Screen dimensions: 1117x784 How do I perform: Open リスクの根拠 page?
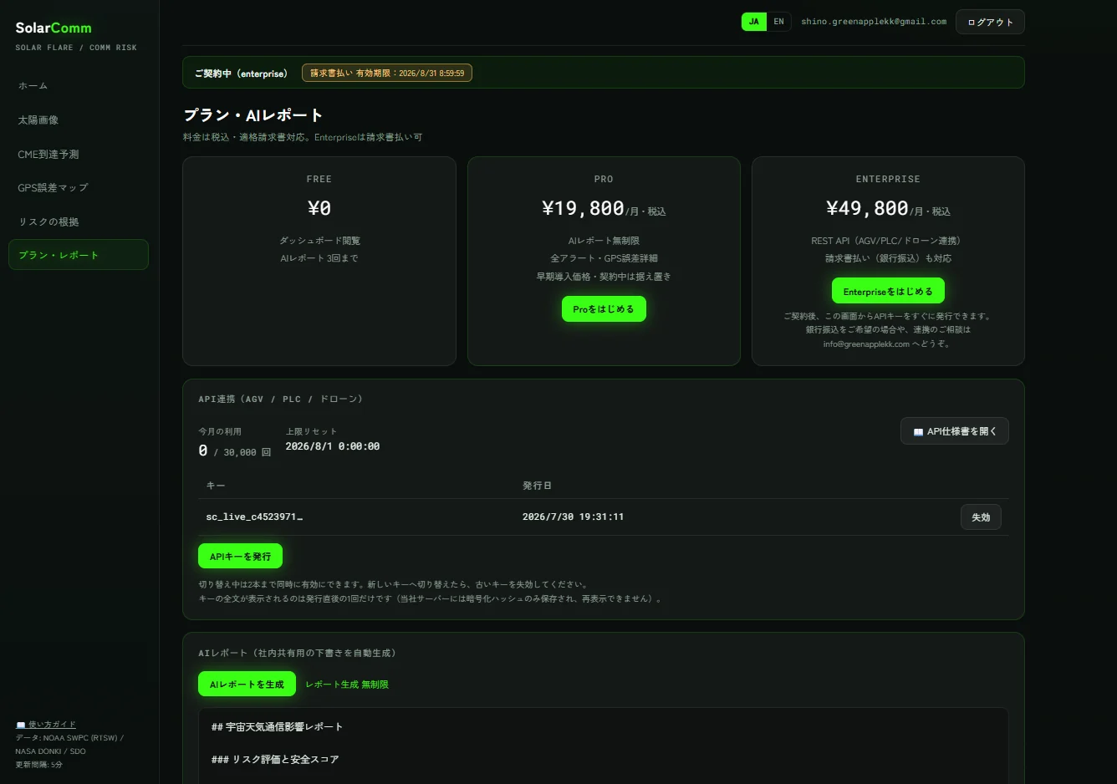[79, 221]
